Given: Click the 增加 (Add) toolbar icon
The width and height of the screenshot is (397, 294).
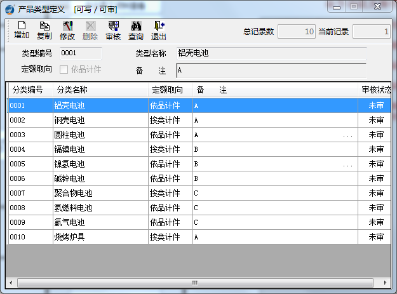Looking at the screenshot, I should click(x=22, y=30).
